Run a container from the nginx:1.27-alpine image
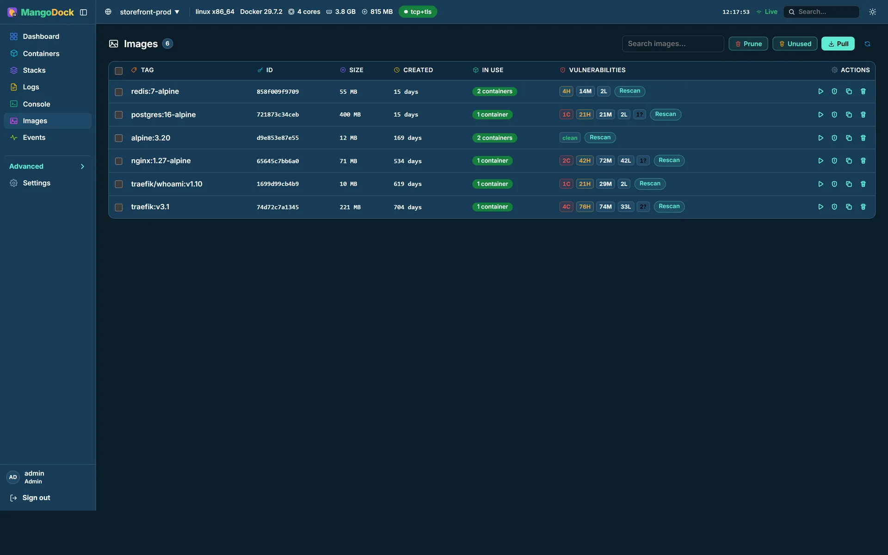The width and height of the screenshot is (888, 555). (x=820, y=161)
